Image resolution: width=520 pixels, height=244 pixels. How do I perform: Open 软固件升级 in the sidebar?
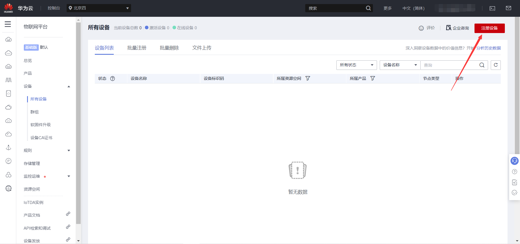(41, 125)
